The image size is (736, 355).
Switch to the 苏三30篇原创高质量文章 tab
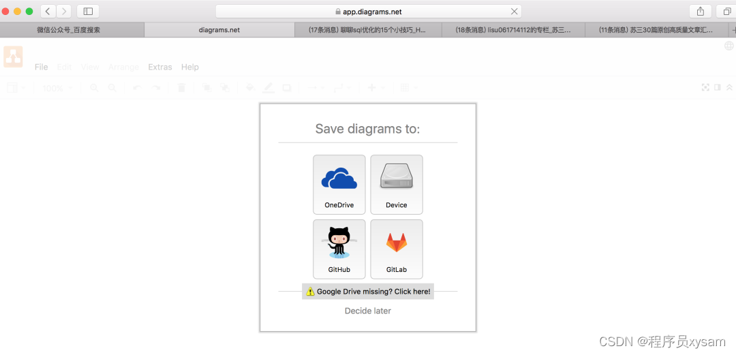tap(656, 30)
